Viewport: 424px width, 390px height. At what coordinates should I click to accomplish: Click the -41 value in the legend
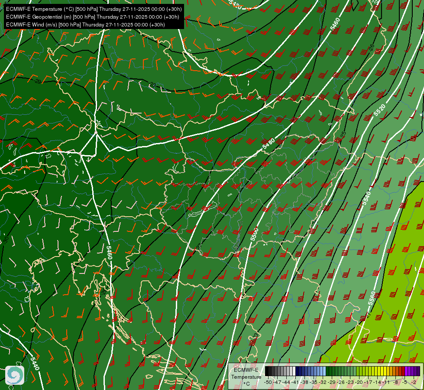295,382
